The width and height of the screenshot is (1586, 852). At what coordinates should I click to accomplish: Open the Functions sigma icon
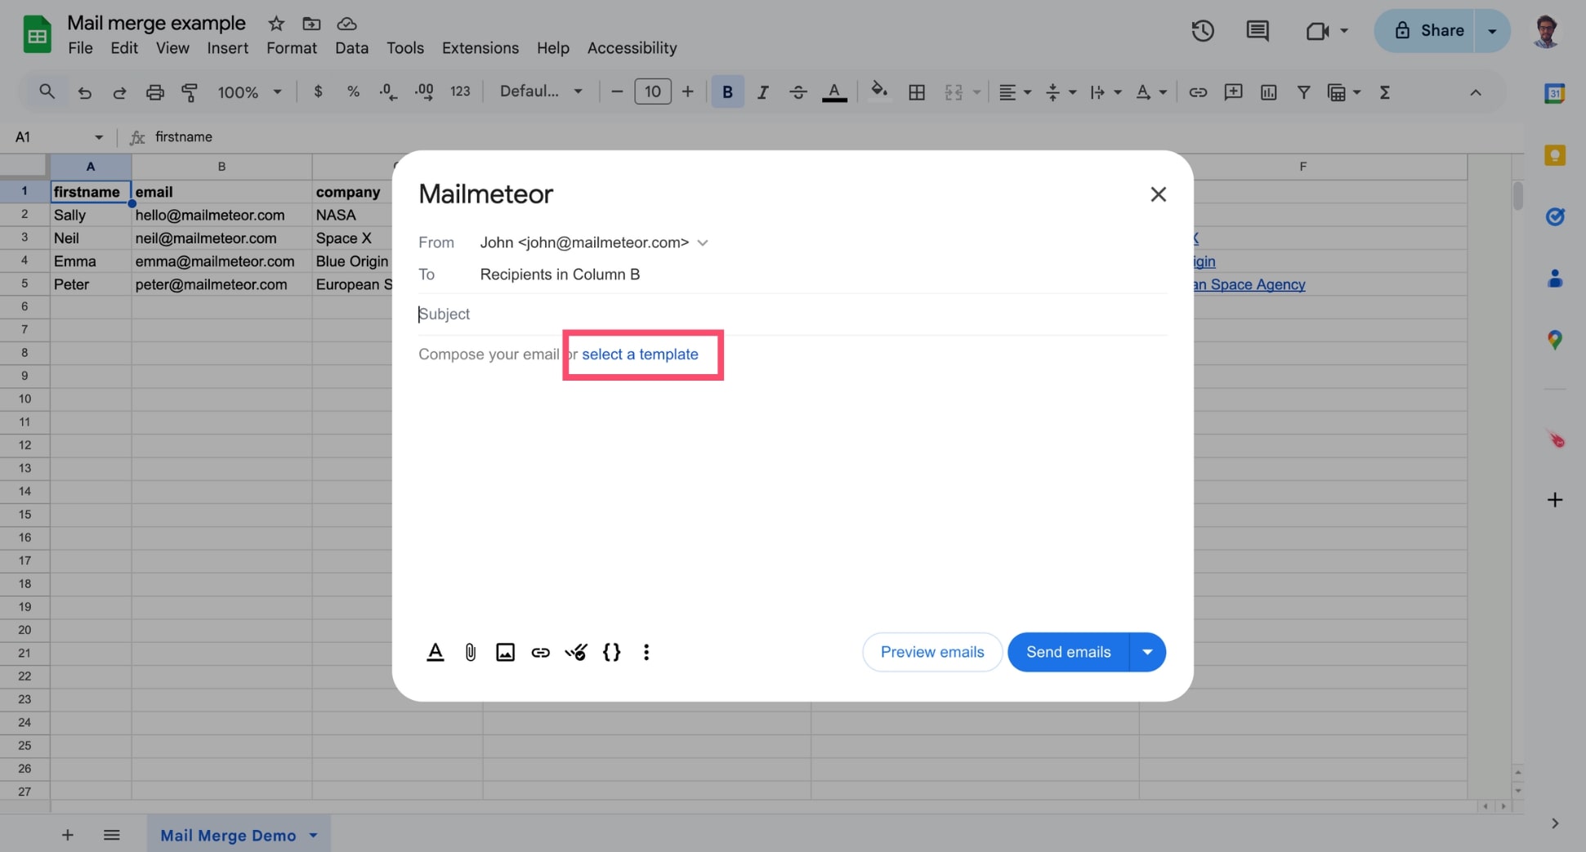(1384, 92)
